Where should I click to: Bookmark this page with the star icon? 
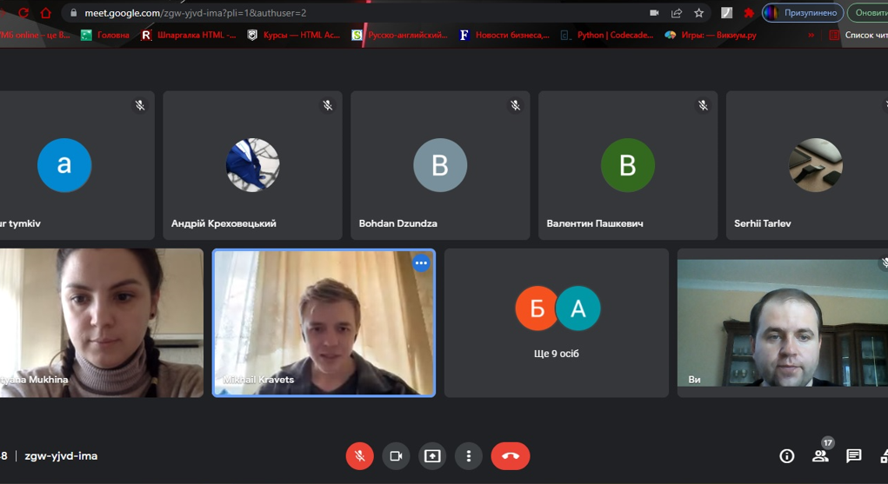[698, 13]
